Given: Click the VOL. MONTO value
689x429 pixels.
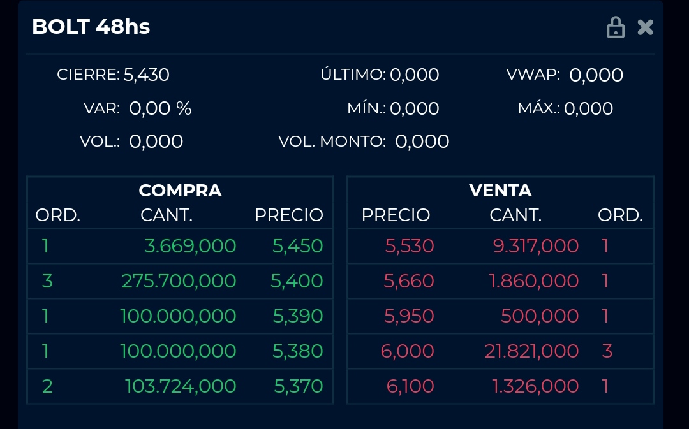Looking at the screenshot, I should (422, 142).
